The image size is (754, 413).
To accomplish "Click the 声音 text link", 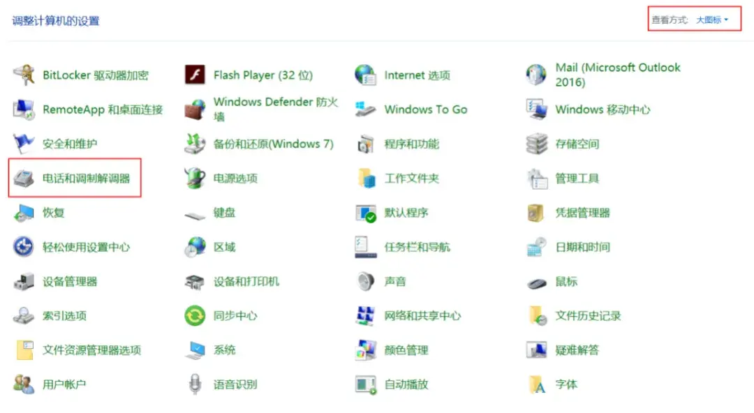I will pos(395,281).
